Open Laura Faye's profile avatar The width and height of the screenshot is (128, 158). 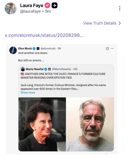click(11, 8)
